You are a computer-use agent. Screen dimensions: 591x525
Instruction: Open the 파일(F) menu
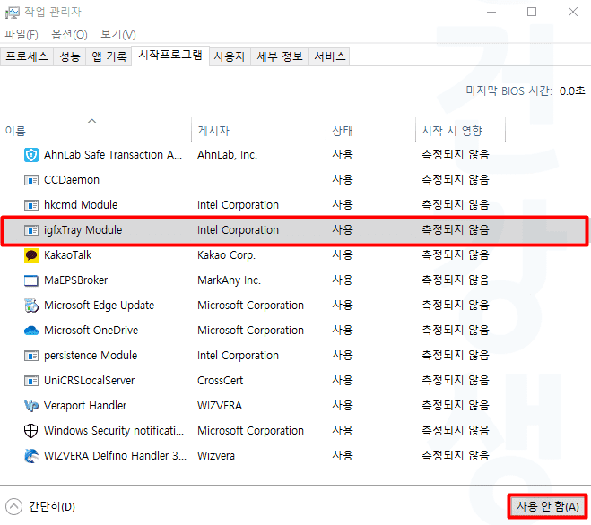22,35
